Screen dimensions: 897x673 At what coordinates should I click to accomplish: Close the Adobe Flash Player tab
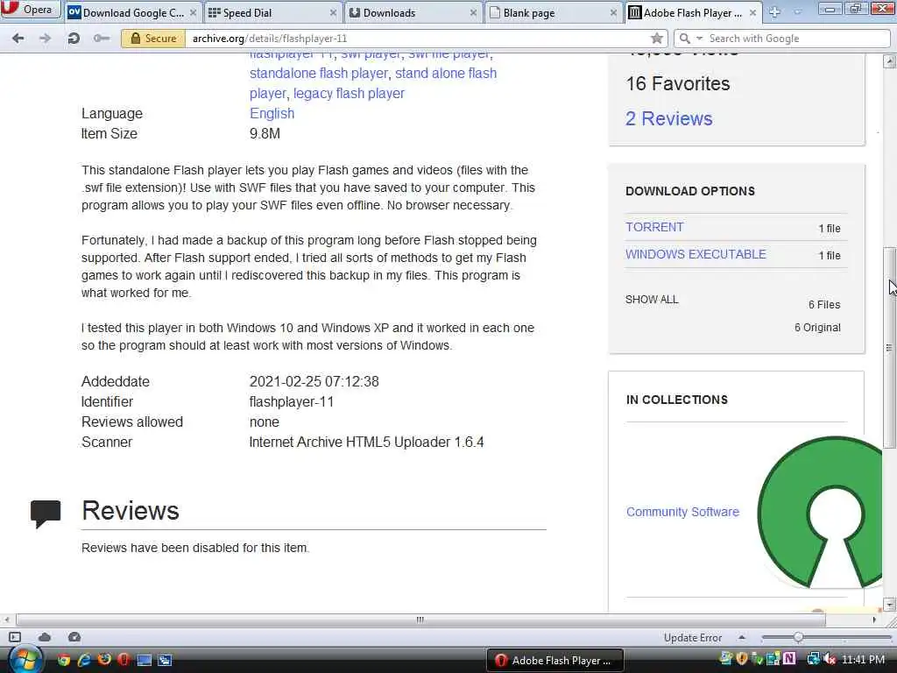click(x=752, y=12)
